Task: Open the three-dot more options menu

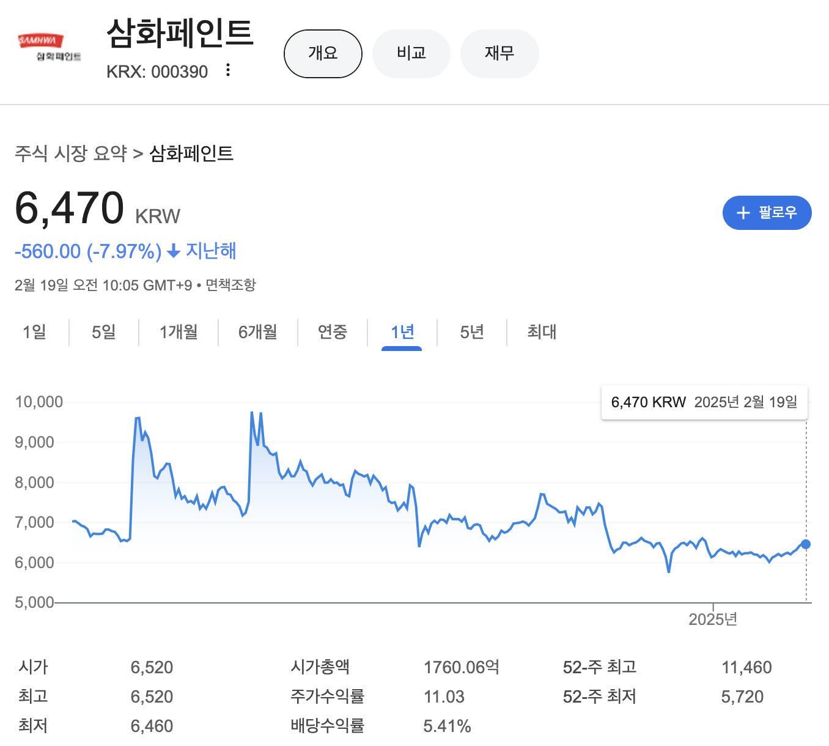Action: pos(228,70)
